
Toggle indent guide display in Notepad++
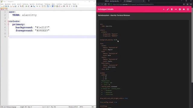pos(52,6)
